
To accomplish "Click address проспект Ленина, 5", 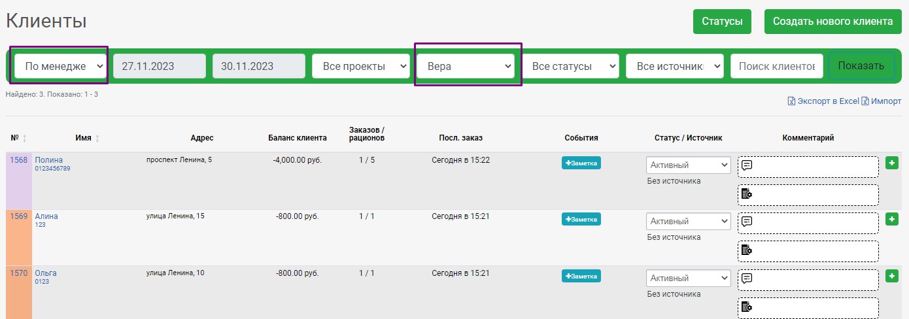I will [179, 160].
